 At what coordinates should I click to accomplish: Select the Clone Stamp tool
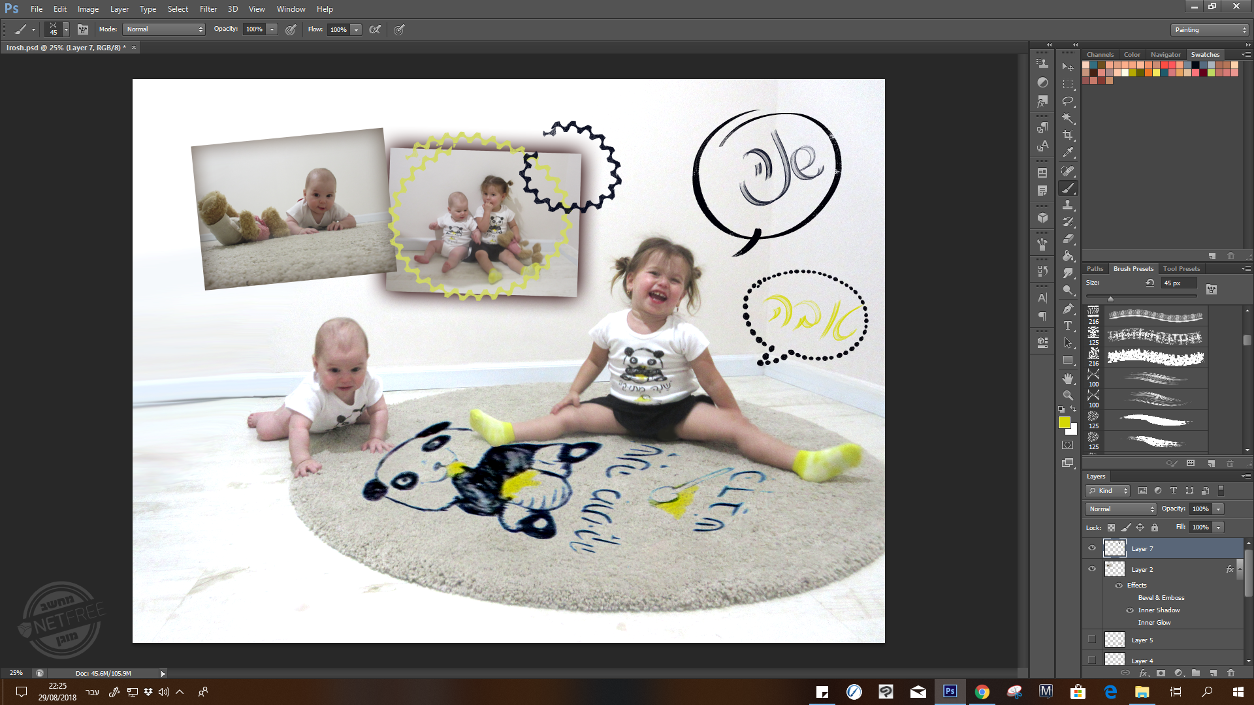click(1068, 205)
